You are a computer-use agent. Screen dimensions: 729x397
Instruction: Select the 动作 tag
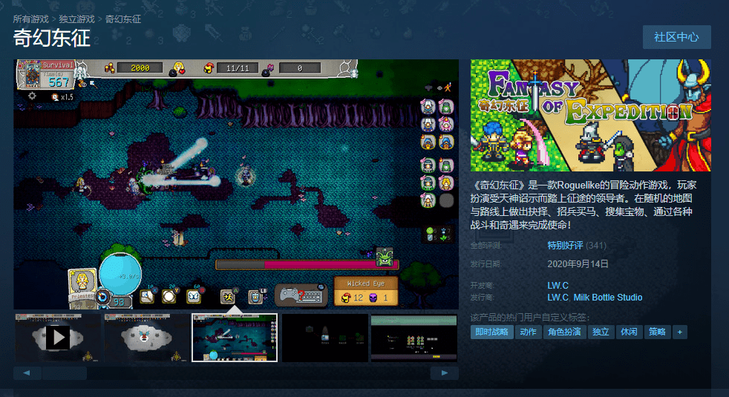click(x=528, y=332)
